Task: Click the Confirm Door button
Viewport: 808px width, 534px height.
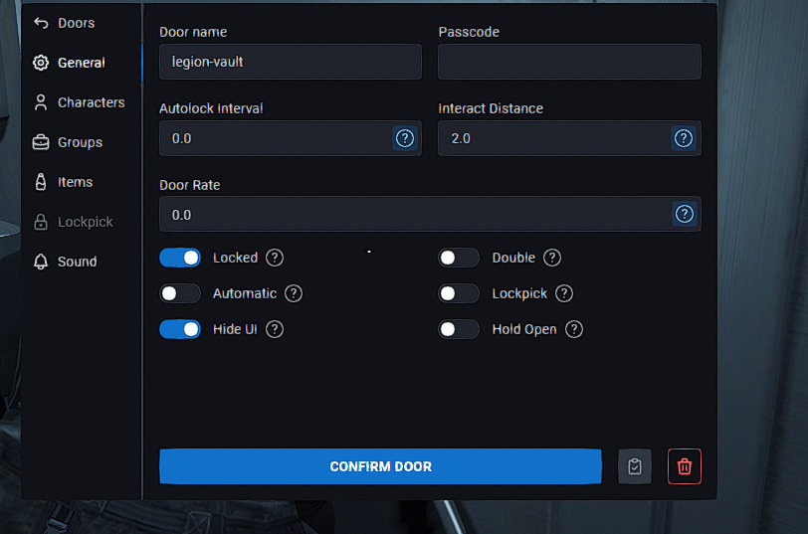Action: (x=380, y=466)
